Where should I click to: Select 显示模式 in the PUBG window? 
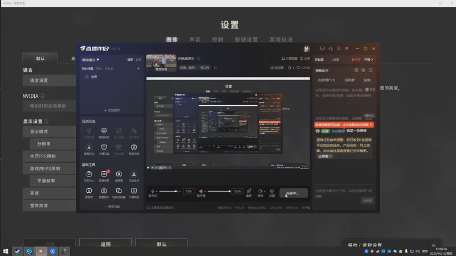pos(50,131)
